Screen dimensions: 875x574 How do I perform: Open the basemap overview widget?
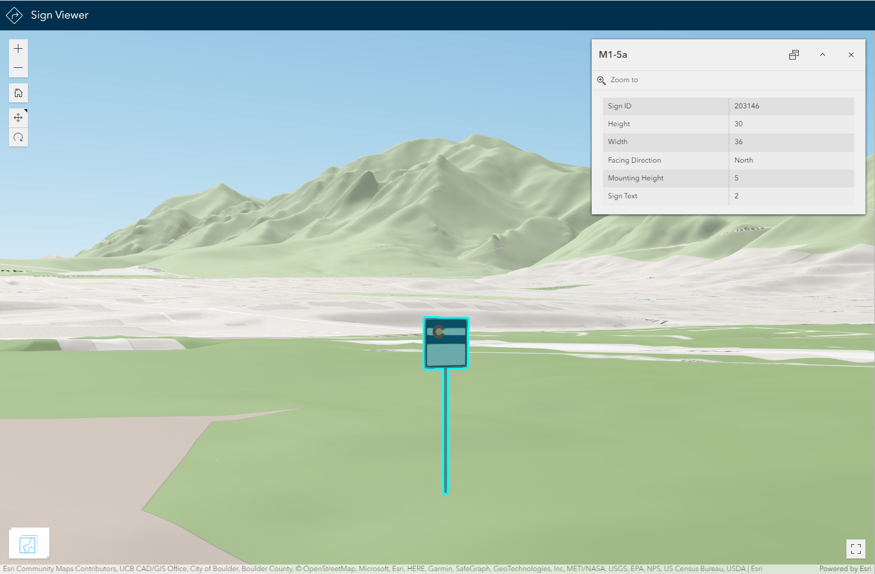point(29,542)
